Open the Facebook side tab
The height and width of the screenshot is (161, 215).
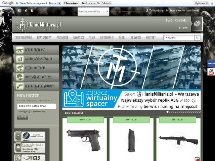click(x=211, y=63)
